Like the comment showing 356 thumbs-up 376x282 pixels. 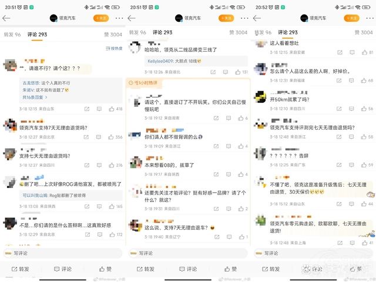click(x=111, y=137)
